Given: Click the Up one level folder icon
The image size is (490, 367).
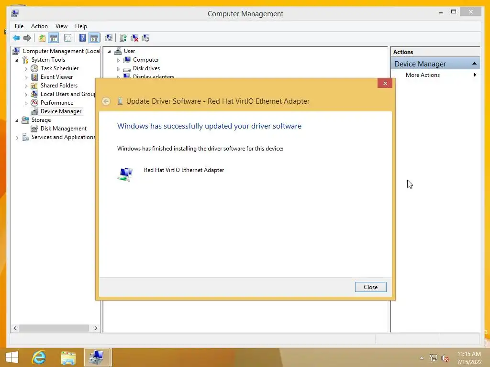Looking at the screenshot, I should tap(42, 38).
